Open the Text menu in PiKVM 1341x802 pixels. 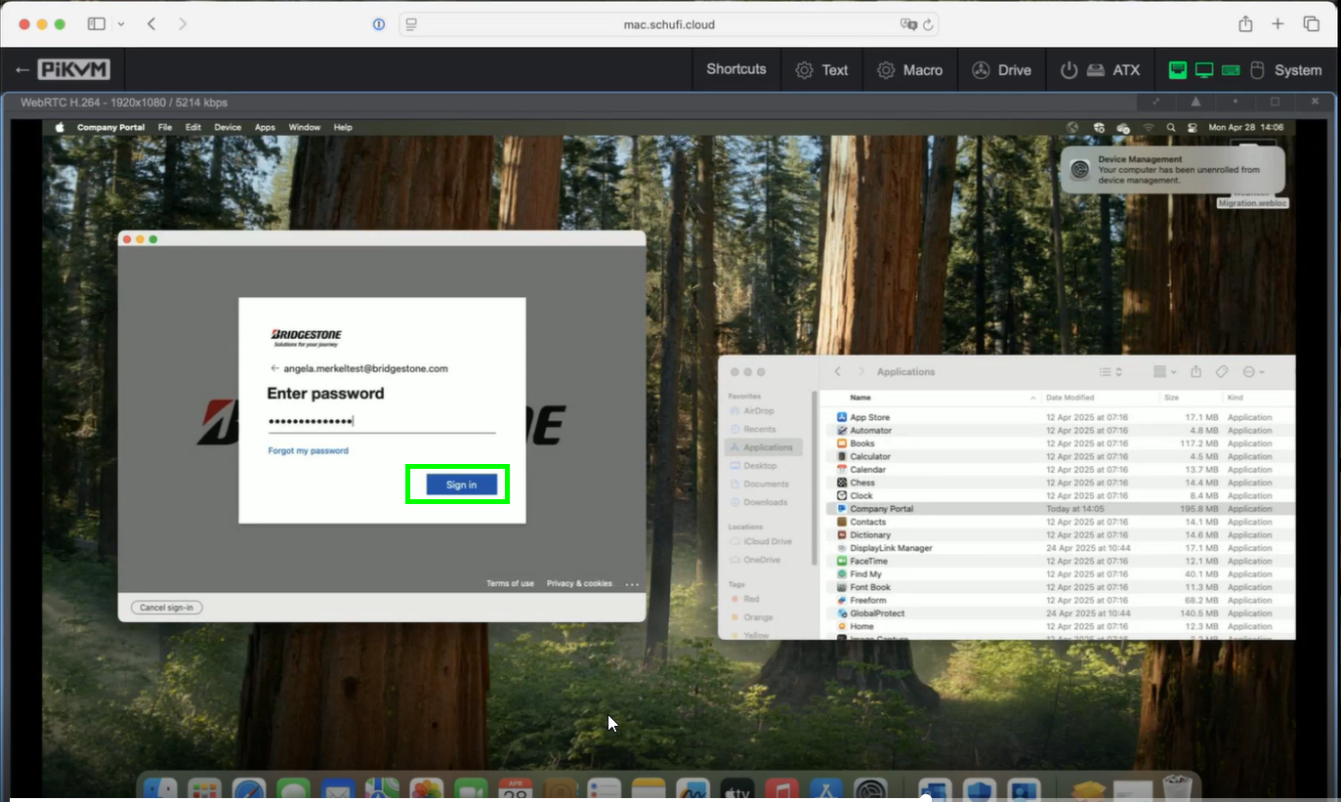(x=821, y=70)
